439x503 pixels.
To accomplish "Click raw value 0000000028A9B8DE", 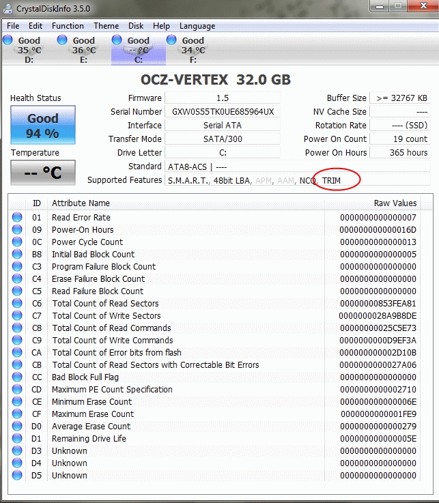I will pyautogui.click(x=378, y=316).
